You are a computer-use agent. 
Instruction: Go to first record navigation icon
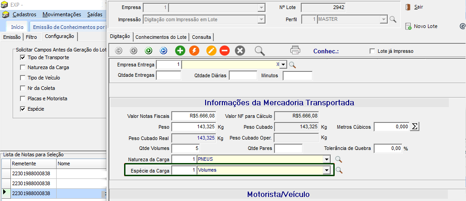[118, 51]
